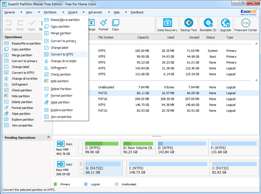Click the Format brush toolbar icon

pyautogui.click(x=103, y=23)
